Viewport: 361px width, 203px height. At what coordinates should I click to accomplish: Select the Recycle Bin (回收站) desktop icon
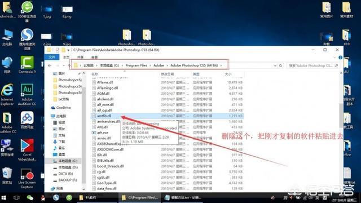point(7,176)
